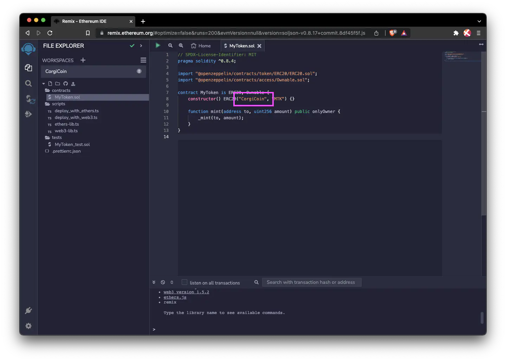Go back in browser history
Viewport: 506px width, 361px height.
tap(27, 33)
